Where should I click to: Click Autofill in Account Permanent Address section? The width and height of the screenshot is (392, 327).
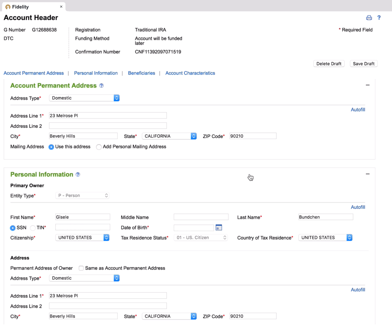pos(358,110)
